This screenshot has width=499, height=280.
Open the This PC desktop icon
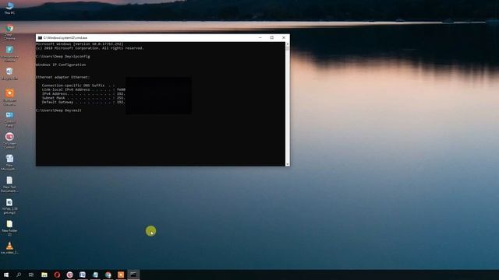coord(9,8)
